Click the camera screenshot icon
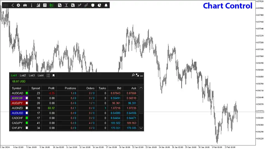This screenshot has width=265, height=149. [25, 5]
